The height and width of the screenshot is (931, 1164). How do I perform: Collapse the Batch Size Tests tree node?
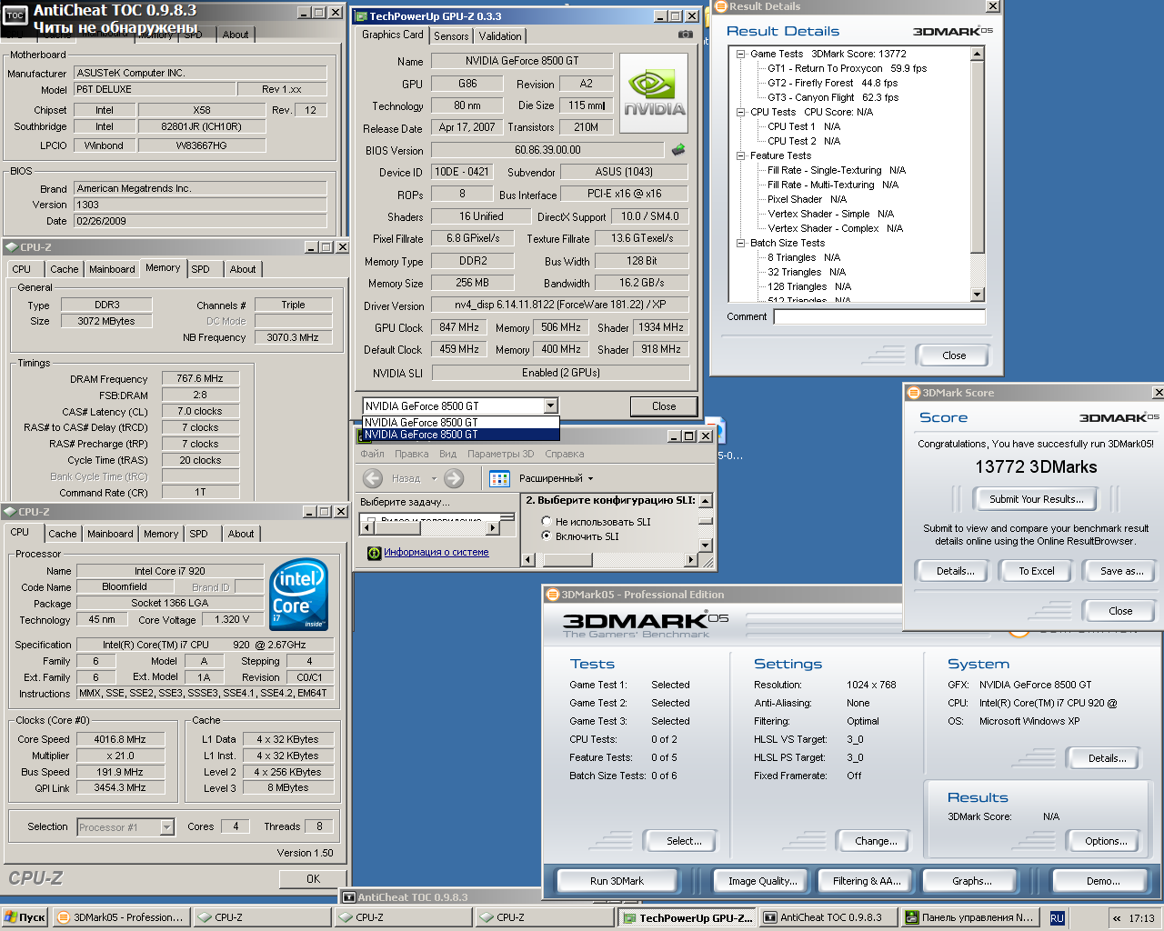(x=741, y=243)
